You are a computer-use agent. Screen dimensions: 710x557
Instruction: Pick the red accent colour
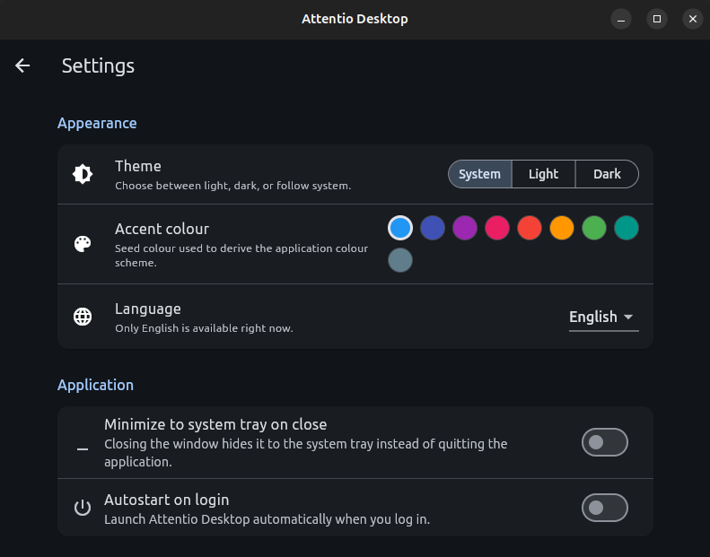[530, 228]
